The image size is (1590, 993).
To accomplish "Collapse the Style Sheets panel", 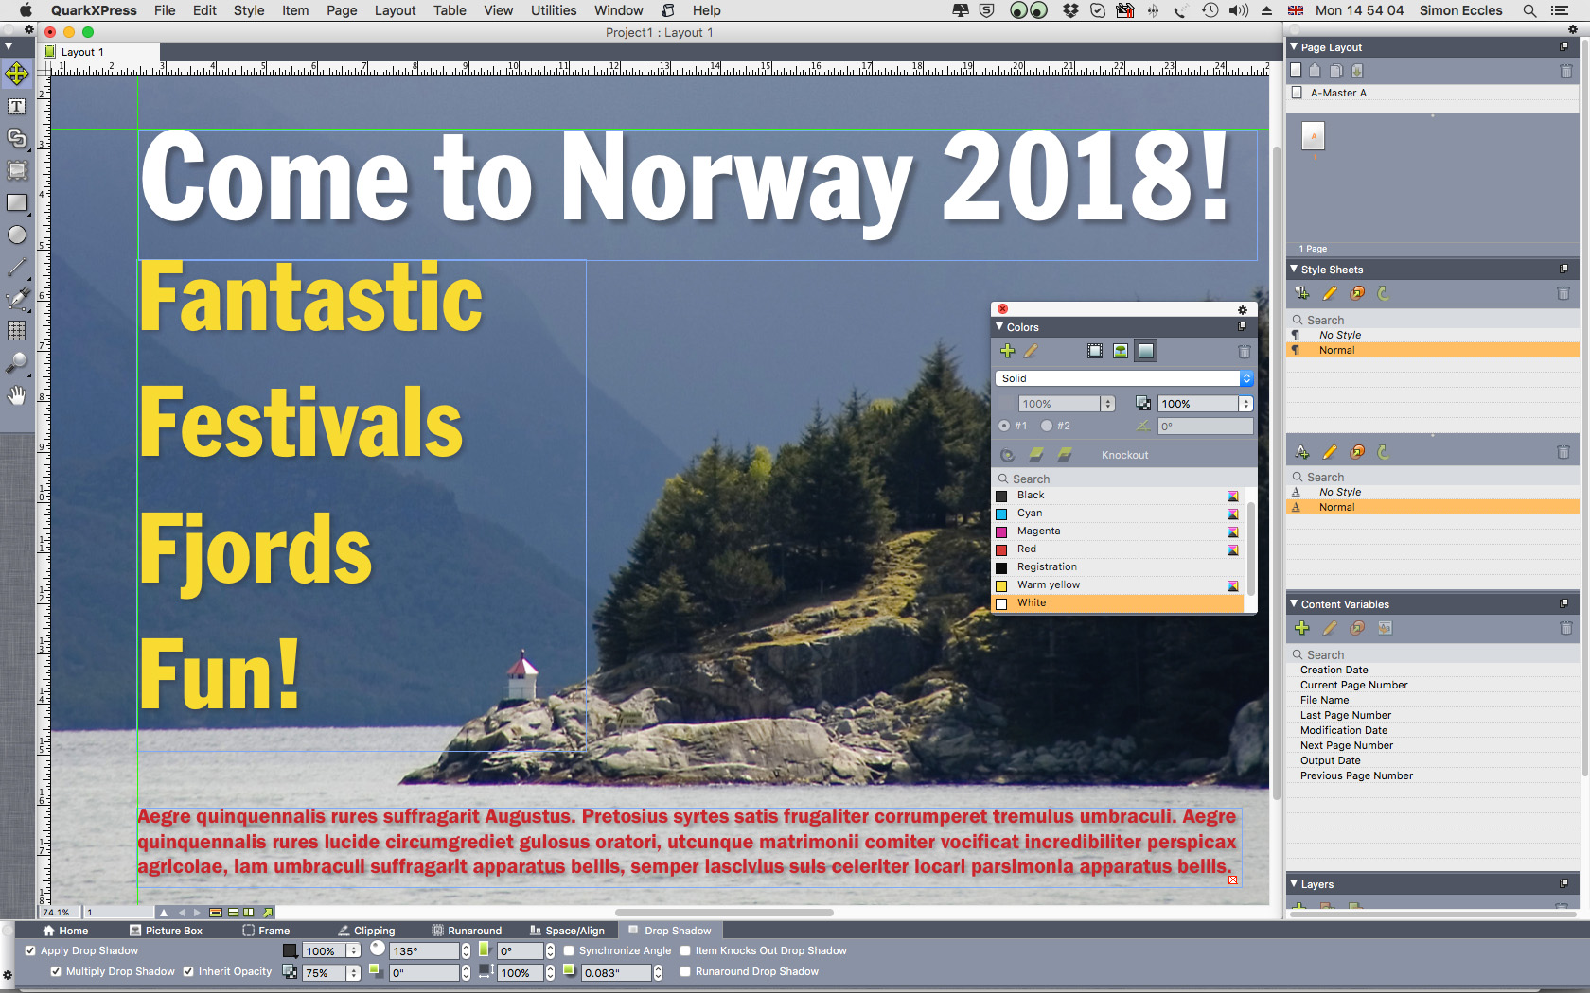I will point(1294,270).
